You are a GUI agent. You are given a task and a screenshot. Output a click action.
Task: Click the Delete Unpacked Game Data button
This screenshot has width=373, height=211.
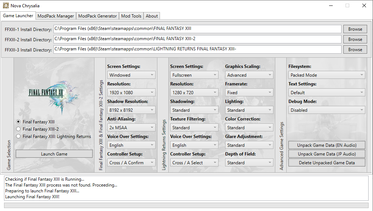(327, 162)
